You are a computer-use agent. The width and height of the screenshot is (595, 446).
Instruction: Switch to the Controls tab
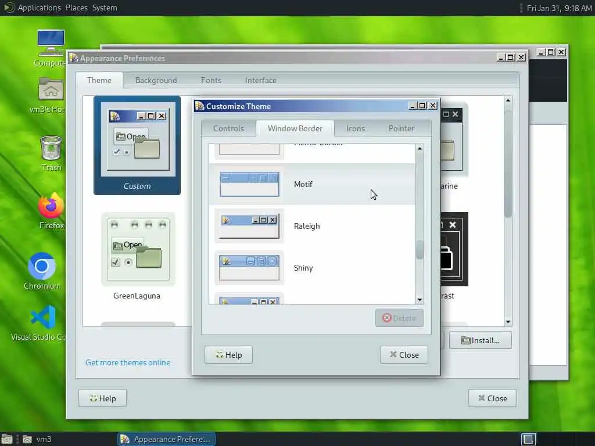pos(228,128)
